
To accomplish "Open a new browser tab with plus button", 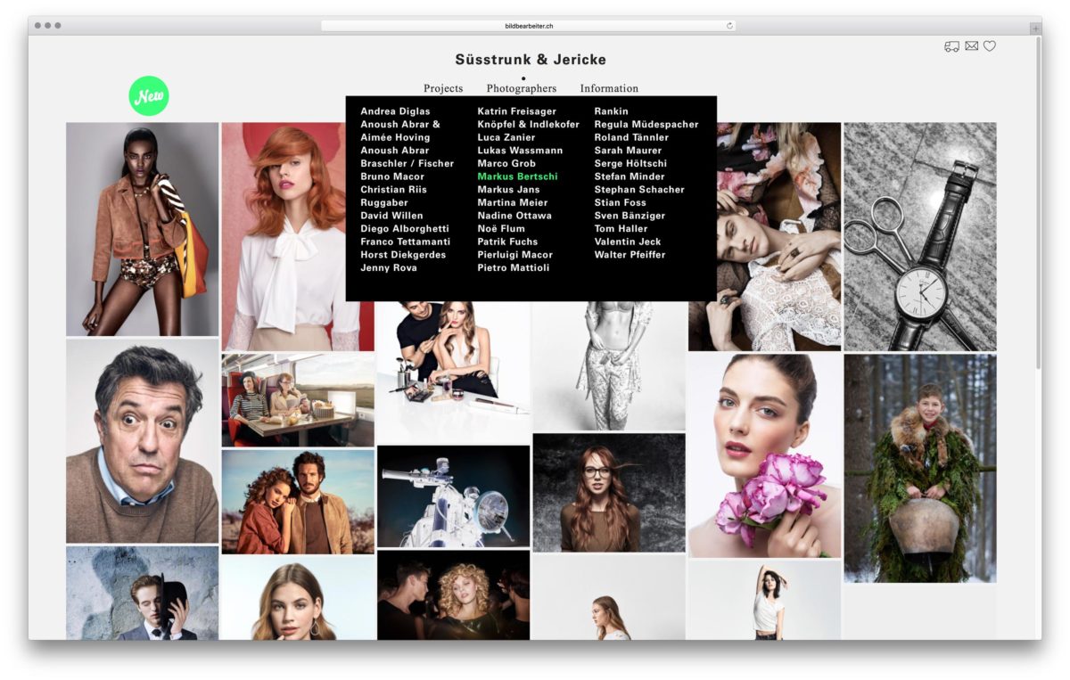I will pos(1035,29).
